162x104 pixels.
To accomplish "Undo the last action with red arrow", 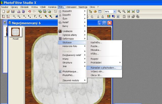I will 30,11.
